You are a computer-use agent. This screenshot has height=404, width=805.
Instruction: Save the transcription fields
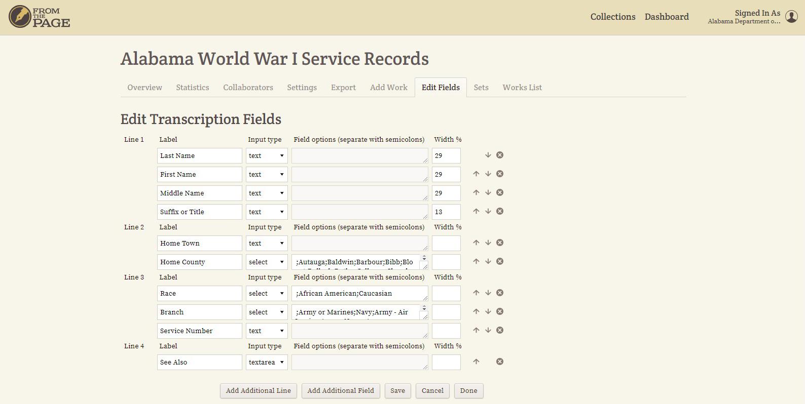pos(397,391)
